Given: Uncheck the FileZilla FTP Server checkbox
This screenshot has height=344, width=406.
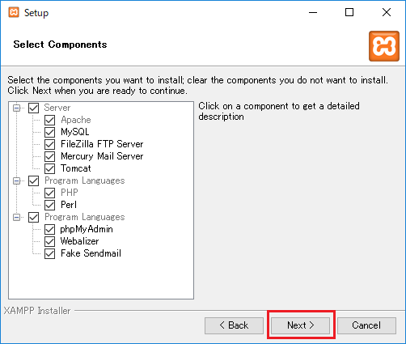Looking at the screenshot, I should tap(50, 144).
